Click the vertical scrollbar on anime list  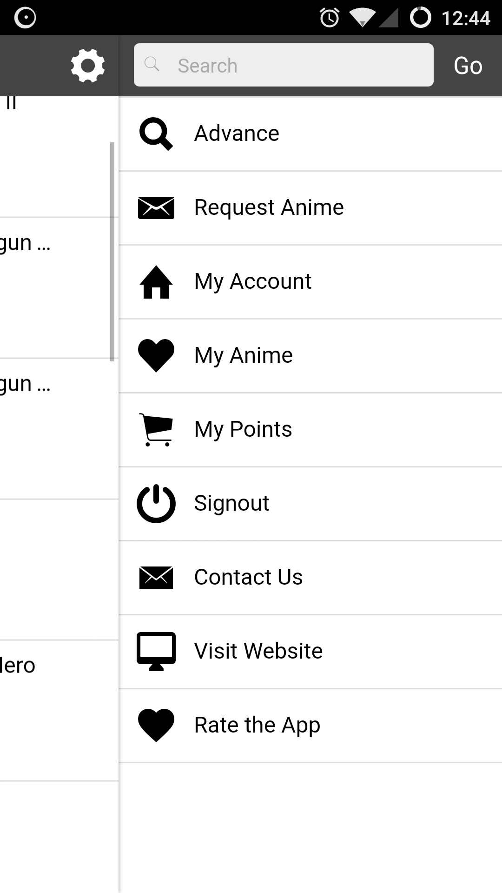tap(112, 251)
